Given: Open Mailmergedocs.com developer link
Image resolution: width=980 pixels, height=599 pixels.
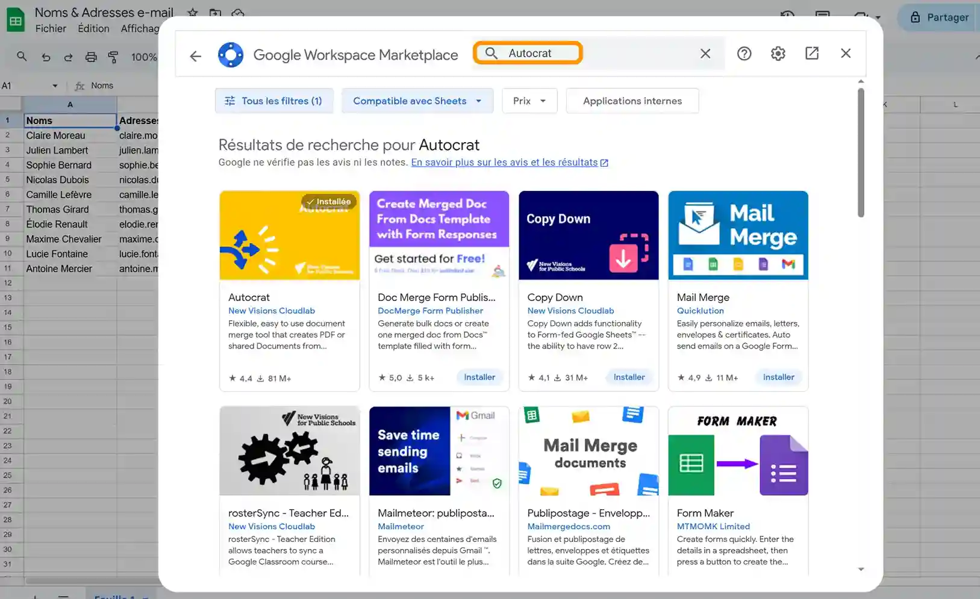Looking at the screenshot, I should (x=569, y=526).
